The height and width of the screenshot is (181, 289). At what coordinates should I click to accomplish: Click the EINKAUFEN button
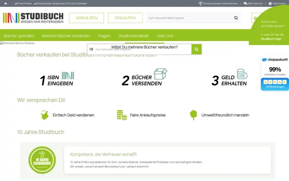click(125, 18)
